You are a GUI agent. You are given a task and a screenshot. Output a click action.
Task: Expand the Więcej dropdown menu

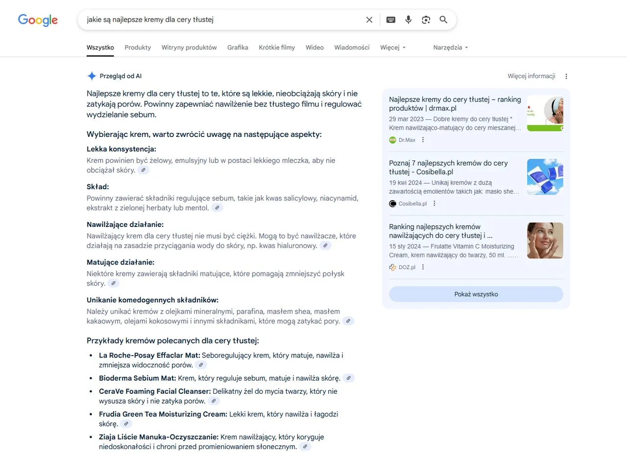pyautogui.click(x=393, y=47)
